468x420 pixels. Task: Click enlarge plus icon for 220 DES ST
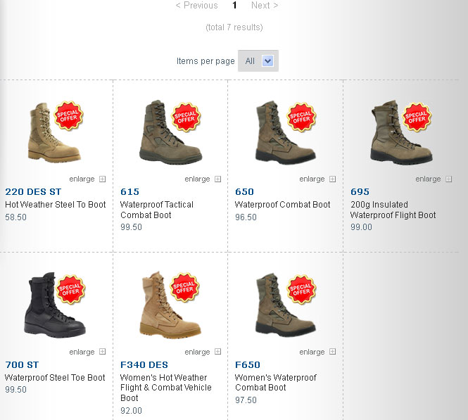[102, 179]
